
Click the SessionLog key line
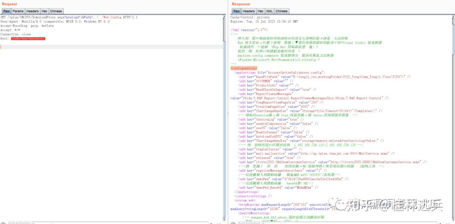(x=271, y=120)
